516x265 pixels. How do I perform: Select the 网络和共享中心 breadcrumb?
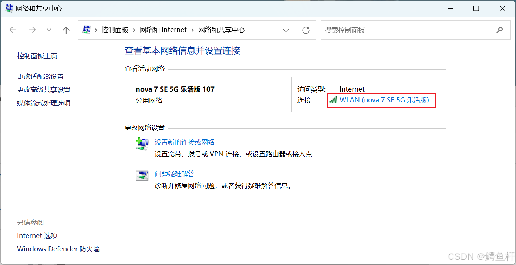tap(222, 30)
